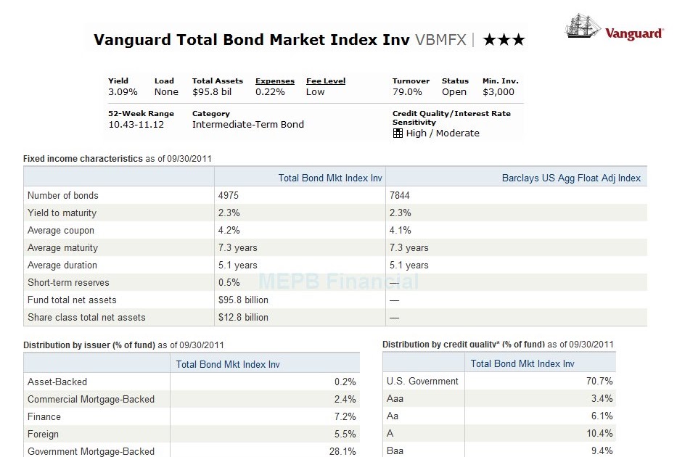
Task: Select the Expenses value 0.22%
Action: click(x=270, y=92)
